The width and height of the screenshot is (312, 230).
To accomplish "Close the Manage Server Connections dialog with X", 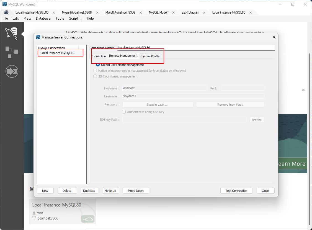I will coord(274,37).
